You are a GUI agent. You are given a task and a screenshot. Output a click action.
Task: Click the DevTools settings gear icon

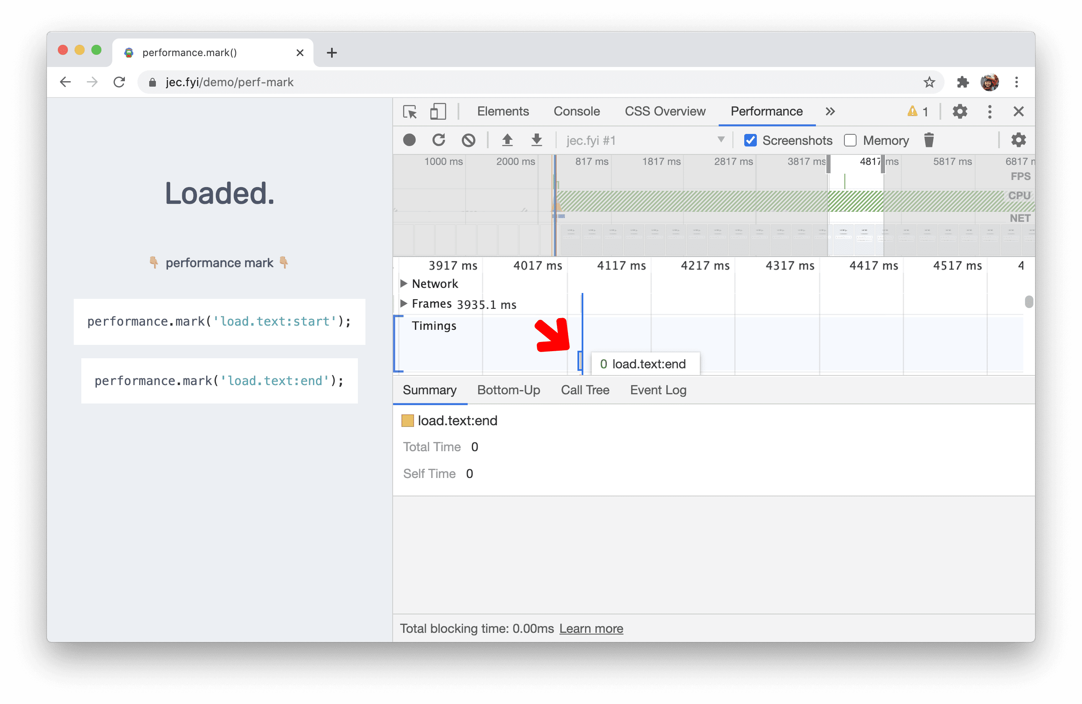point(960,111)
